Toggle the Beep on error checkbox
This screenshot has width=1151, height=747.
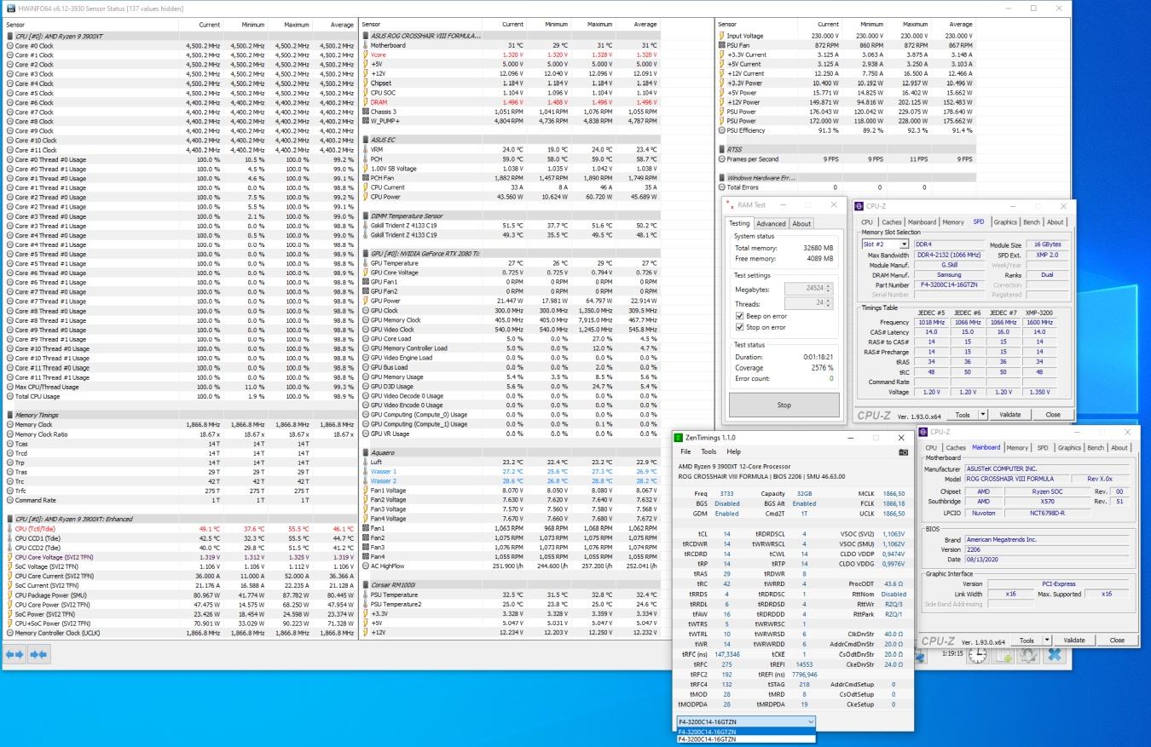tap(740, 315)
